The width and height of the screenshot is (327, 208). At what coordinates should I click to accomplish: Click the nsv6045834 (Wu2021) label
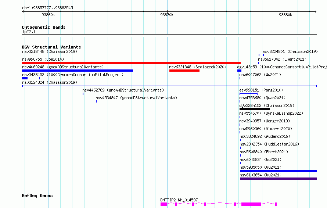point(260,159)
